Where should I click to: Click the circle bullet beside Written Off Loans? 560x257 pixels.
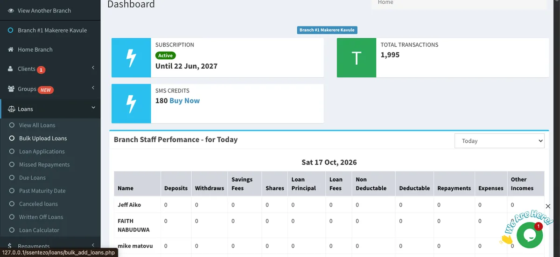click(12, 217)
